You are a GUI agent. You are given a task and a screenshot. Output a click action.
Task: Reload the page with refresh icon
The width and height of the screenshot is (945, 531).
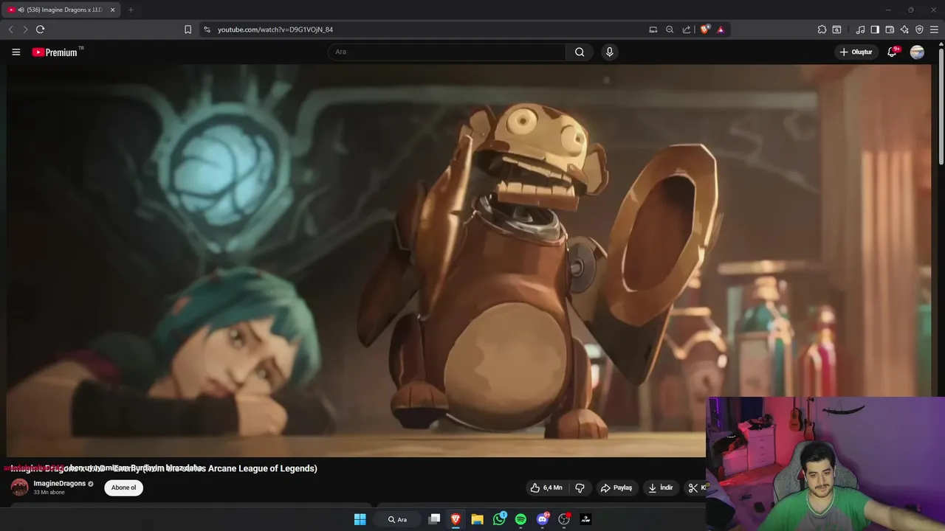pos(40,29)
